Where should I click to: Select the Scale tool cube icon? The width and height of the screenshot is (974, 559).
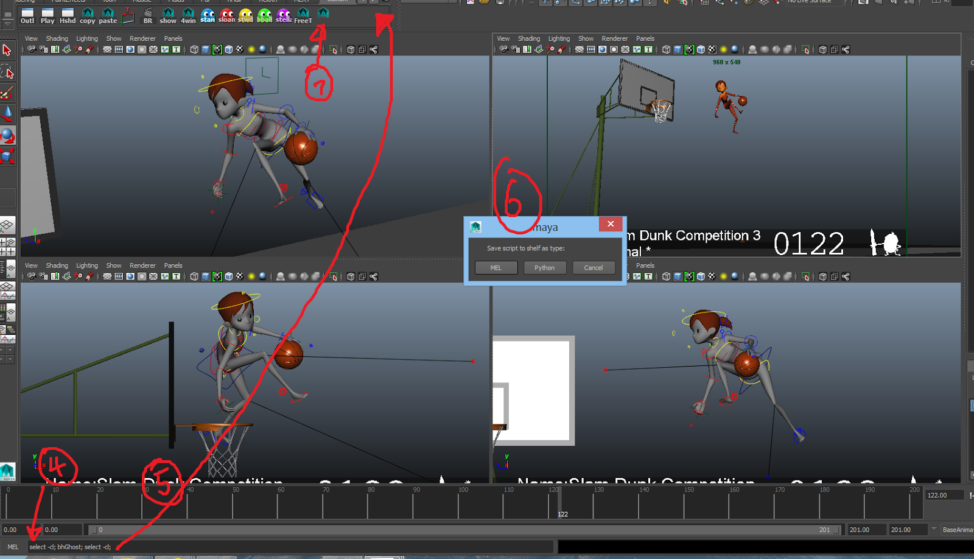point(7,156)
